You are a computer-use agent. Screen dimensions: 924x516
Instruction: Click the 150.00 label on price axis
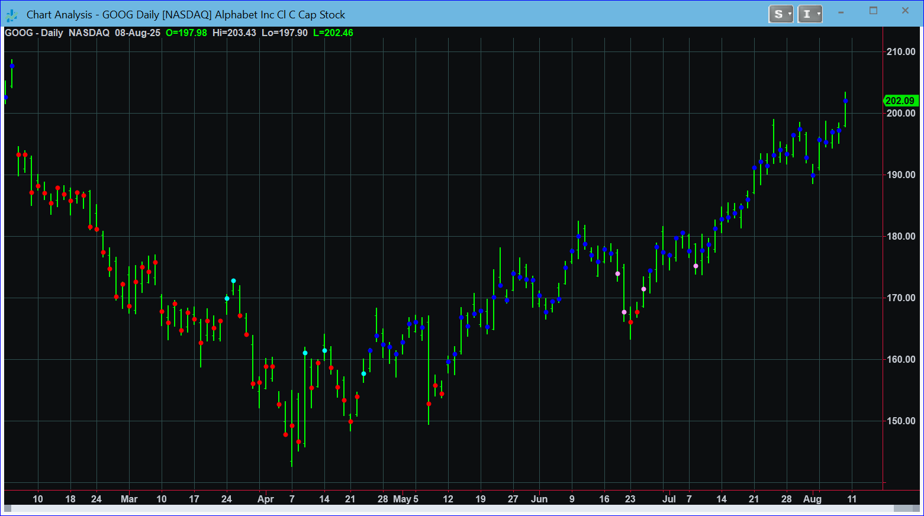tap(900, 421)
